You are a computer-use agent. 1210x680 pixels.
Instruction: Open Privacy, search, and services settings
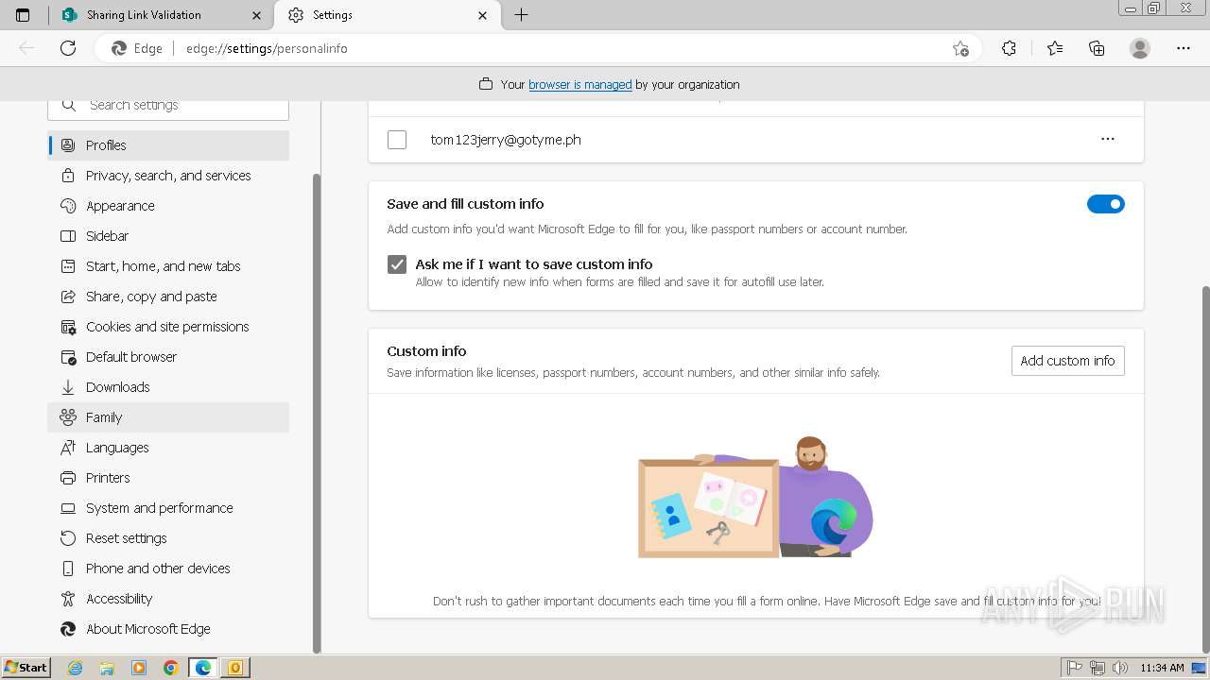(x=168, y=176)
